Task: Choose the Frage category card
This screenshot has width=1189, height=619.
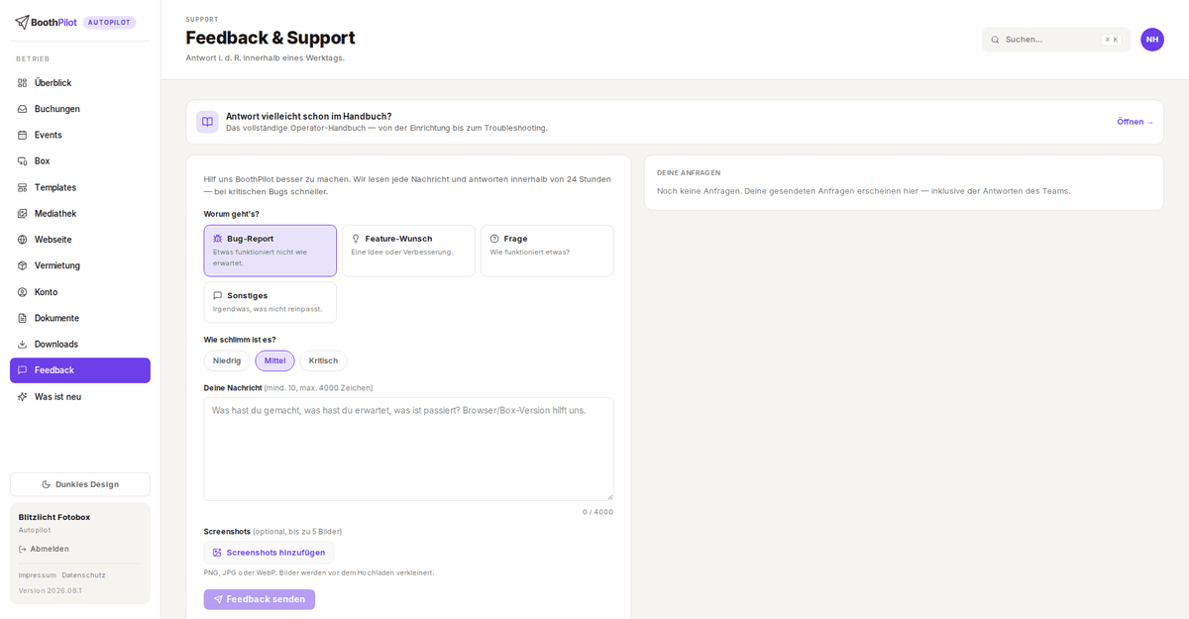Action: 547,251
